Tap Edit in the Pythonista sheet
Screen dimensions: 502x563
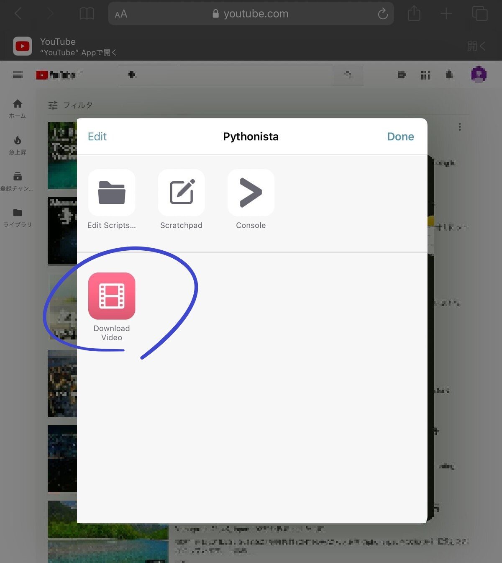tap(97, 136)
